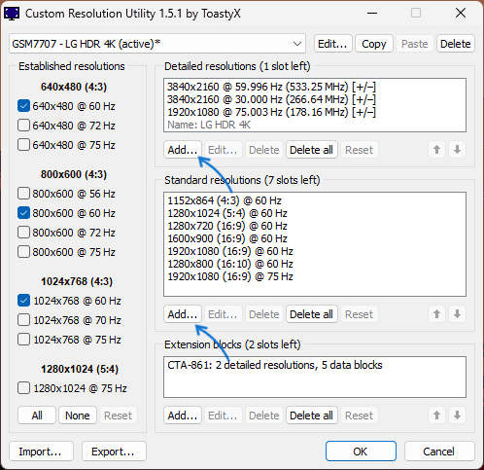This screenshot has width=484, height=470.
Task: Uncheck 640x480 @ 60 Hz checkbox
Action: click(23, 106)
